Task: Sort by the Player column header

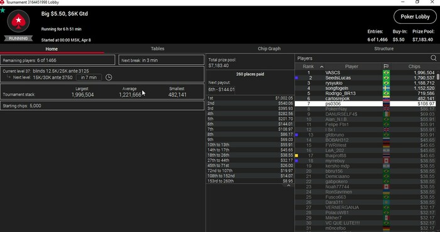Action: tap(351, 67)
